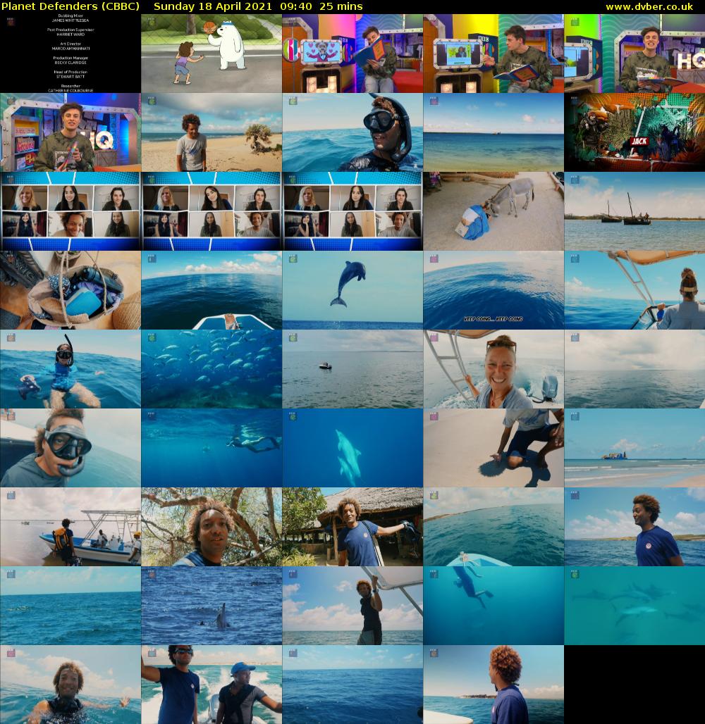Select the man pointing at thatched hut thumbnail
The width and height of the screenshot is (705, 724).
tap(352, 527)
